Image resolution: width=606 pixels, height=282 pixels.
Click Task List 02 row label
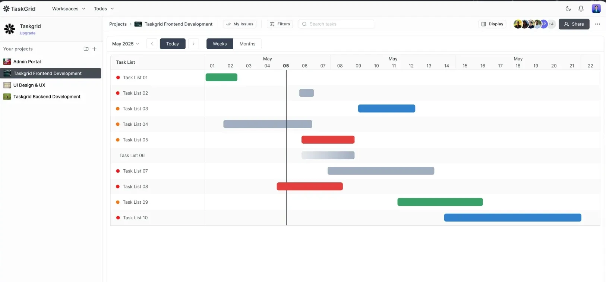point(135,93)
